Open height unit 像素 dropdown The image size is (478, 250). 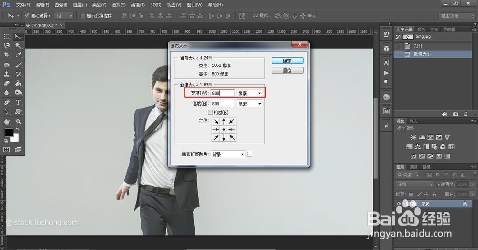pyautogui.click(x=250, y=104)
